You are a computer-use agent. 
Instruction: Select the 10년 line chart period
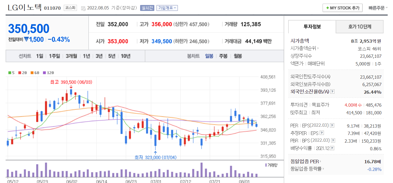(x=126, y=56)
